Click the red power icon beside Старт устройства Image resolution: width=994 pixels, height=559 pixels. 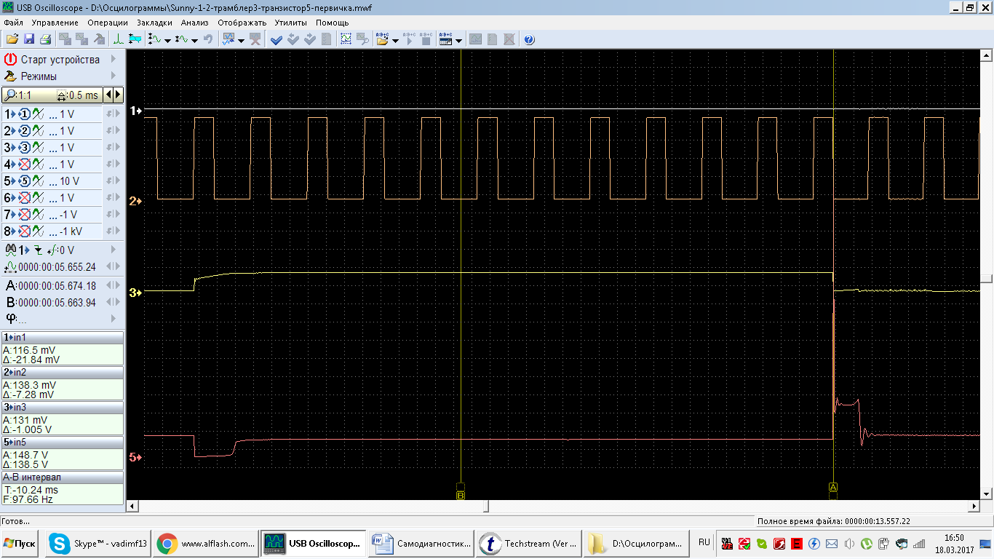(x=10, y=60)
